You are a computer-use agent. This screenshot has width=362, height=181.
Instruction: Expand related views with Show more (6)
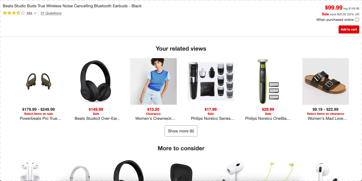coord(181,131)
